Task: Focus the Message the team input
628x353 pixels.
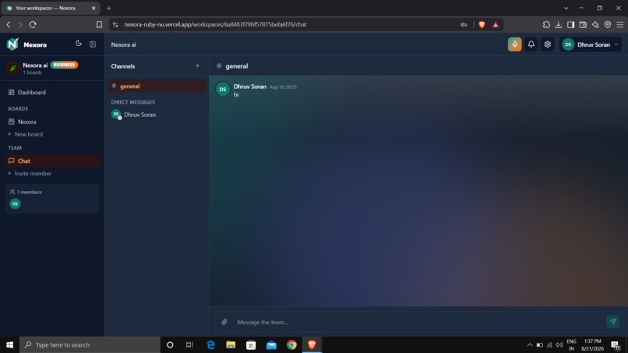Action: (x=417, y=322)
